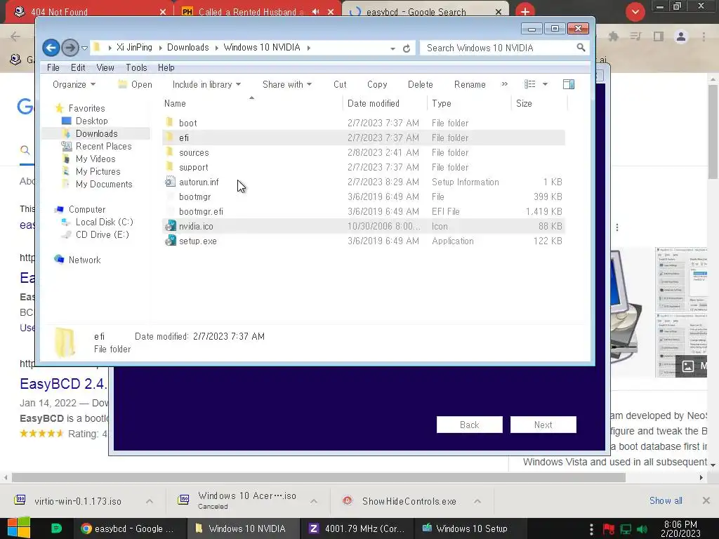Image resolution: width=719 pixels, height=539 pixels.
Task: Click Rename in the toolbar
Action: pyautogui.click(x=470, y=84)
